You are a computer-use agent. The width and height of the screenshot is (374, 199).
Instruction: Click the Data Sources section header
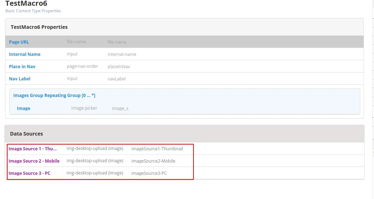click(x=27, y=134)
